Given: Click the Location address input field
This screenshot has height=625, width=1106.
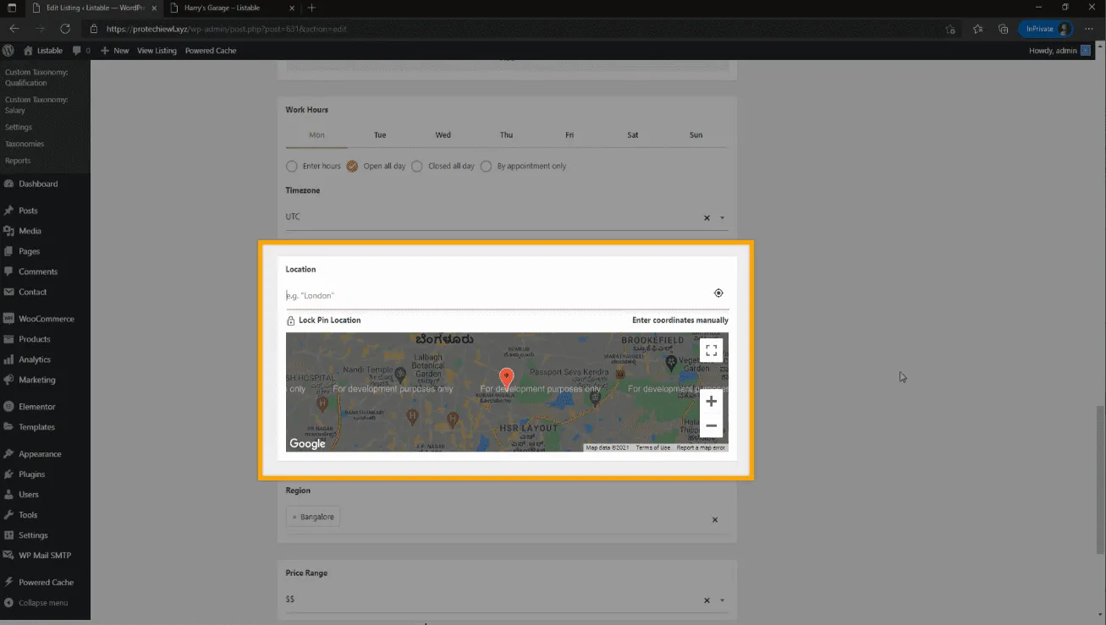Looking at the screenshot, I should (x=495, y=295).
